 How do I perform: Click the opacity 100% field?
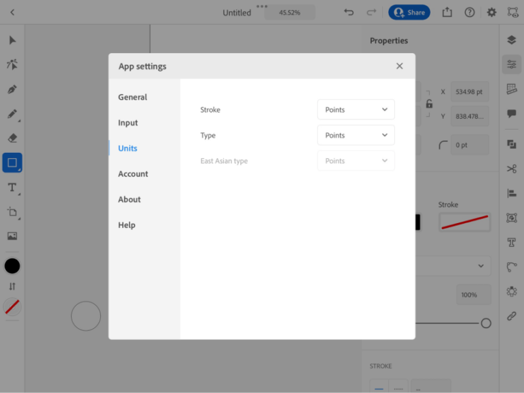pos(474,295)
